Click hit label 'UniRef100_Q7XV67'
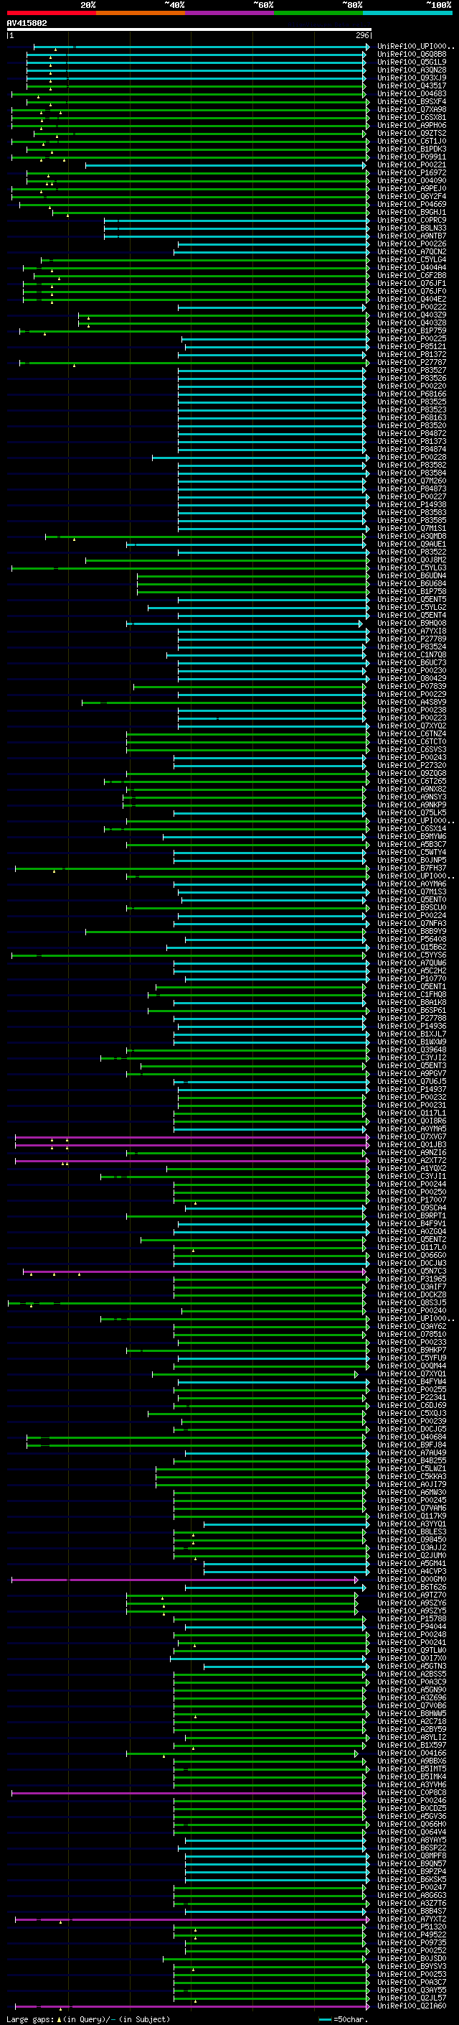459x2025 pixels. [x=412, y=1136]
